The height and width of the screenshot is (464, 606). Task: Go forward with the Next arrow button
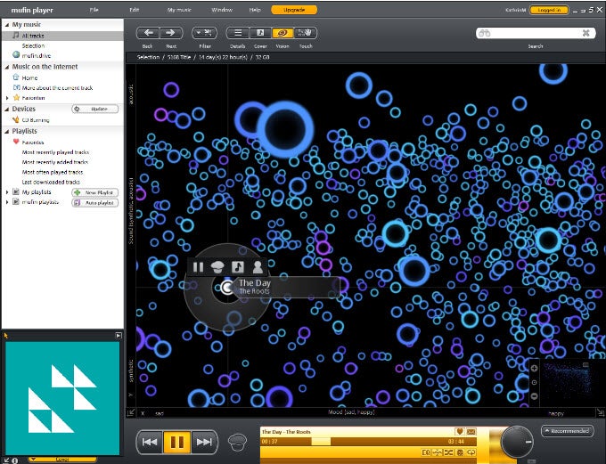coord(171,33)
